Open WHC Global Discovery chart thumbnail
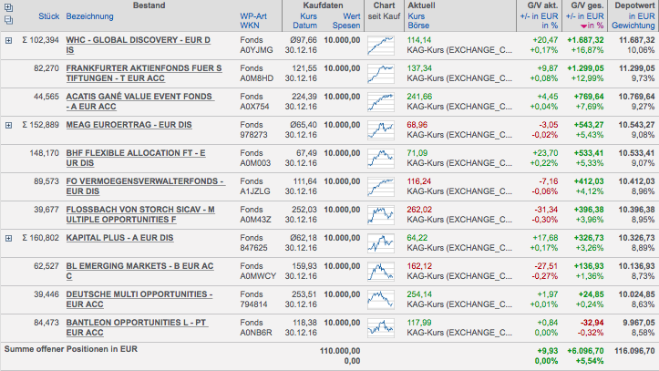 point(381,46)
